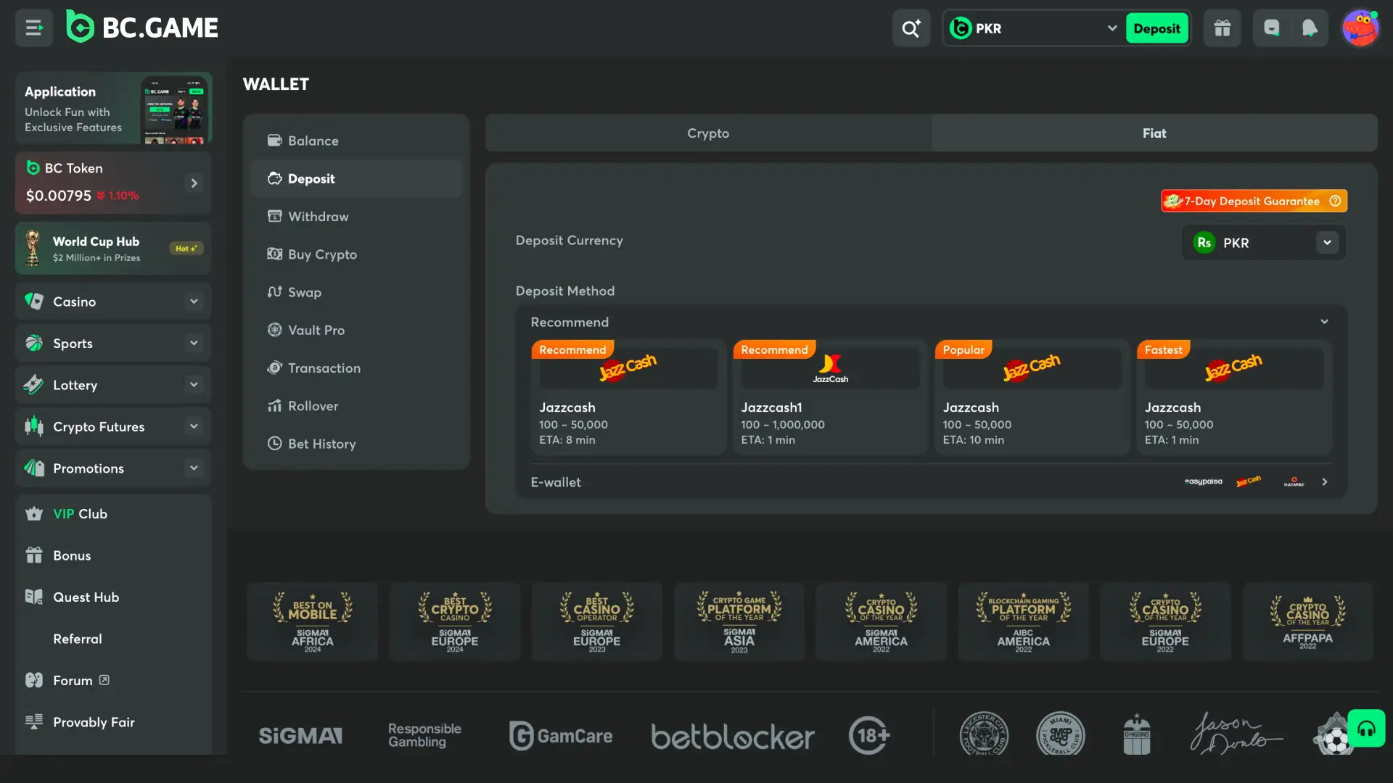
Task: Open the PKR header currency dropdown
Action: 1035,28
